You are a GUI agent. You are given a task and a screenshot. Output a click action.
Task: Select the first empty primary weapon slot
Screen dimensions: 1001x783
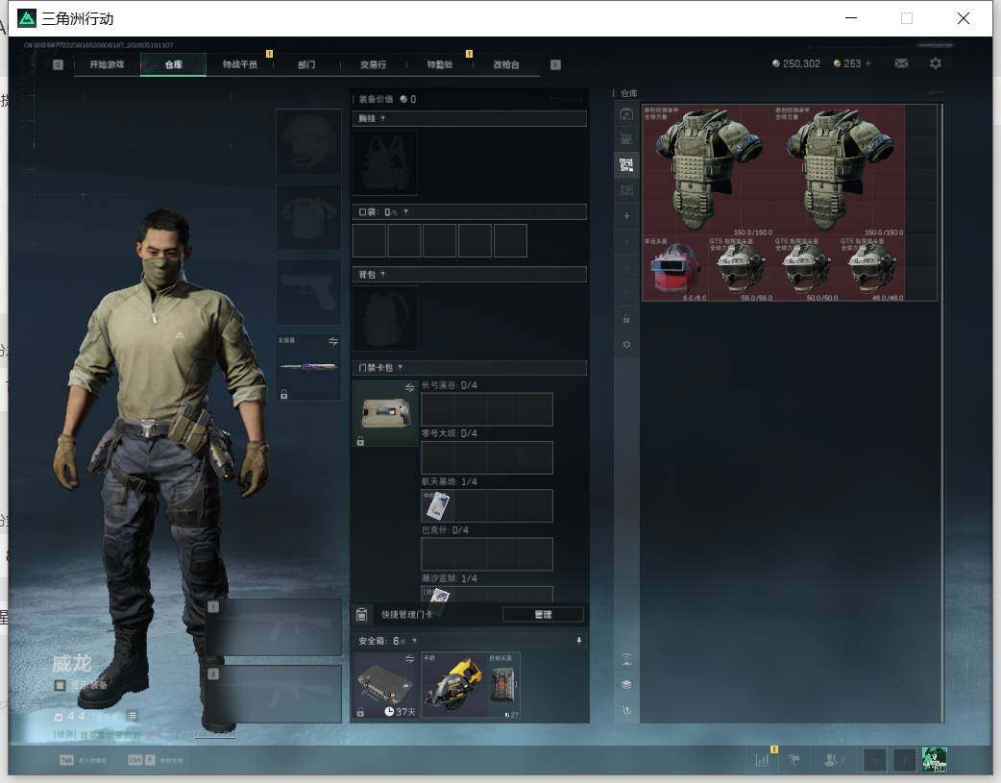click(x=274, y=627)
